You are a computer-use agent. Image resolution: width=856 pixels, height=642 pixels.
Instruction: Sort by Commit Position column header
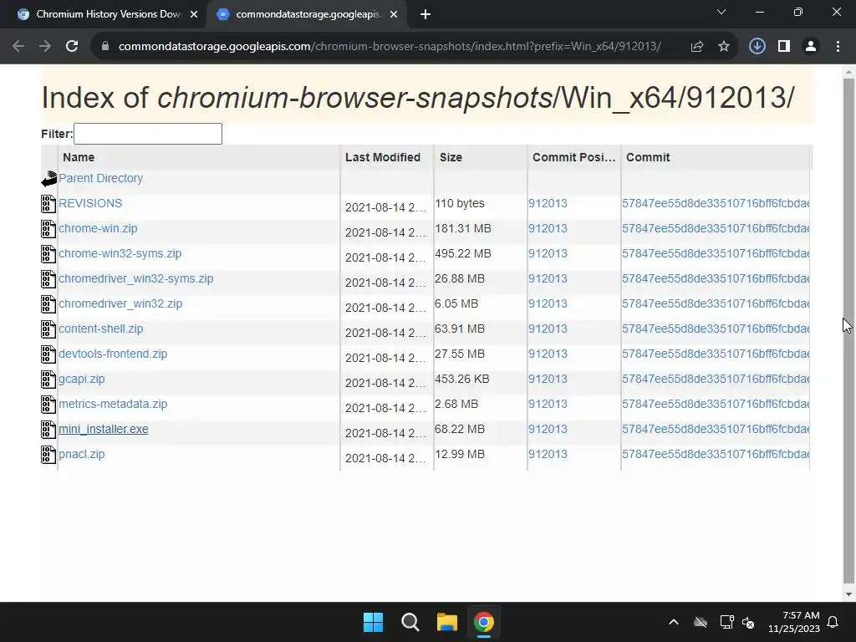(573, 157)
